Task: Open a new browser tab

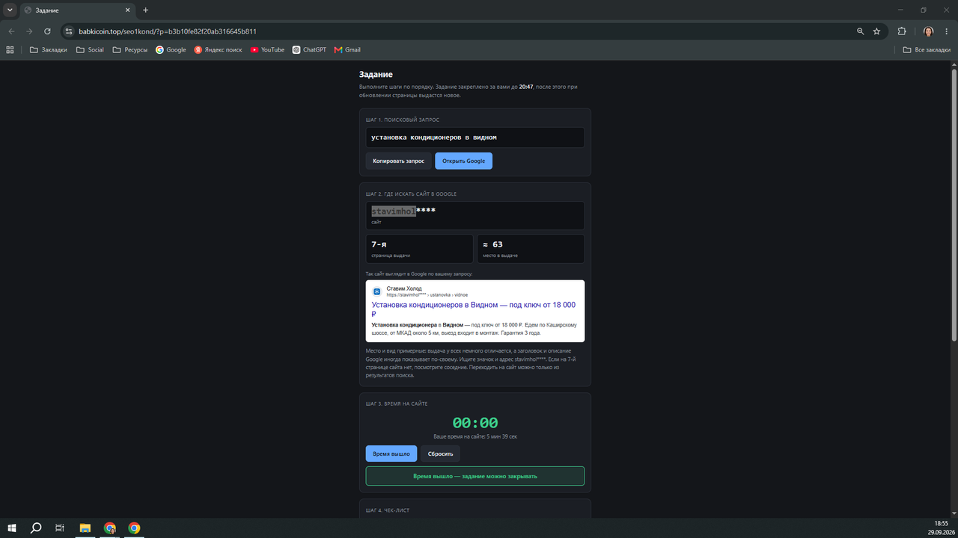Action: pyautogui.click(x=145, y=10)
